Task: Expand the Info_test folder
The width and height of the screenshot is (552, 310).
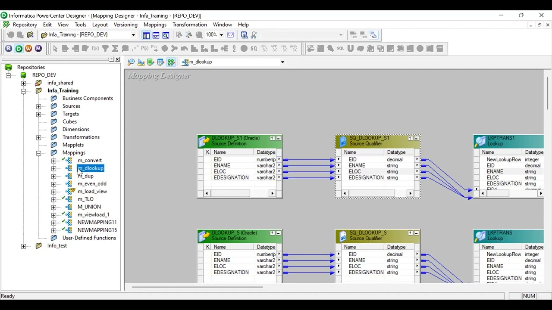Action: (x=23, y=246)
